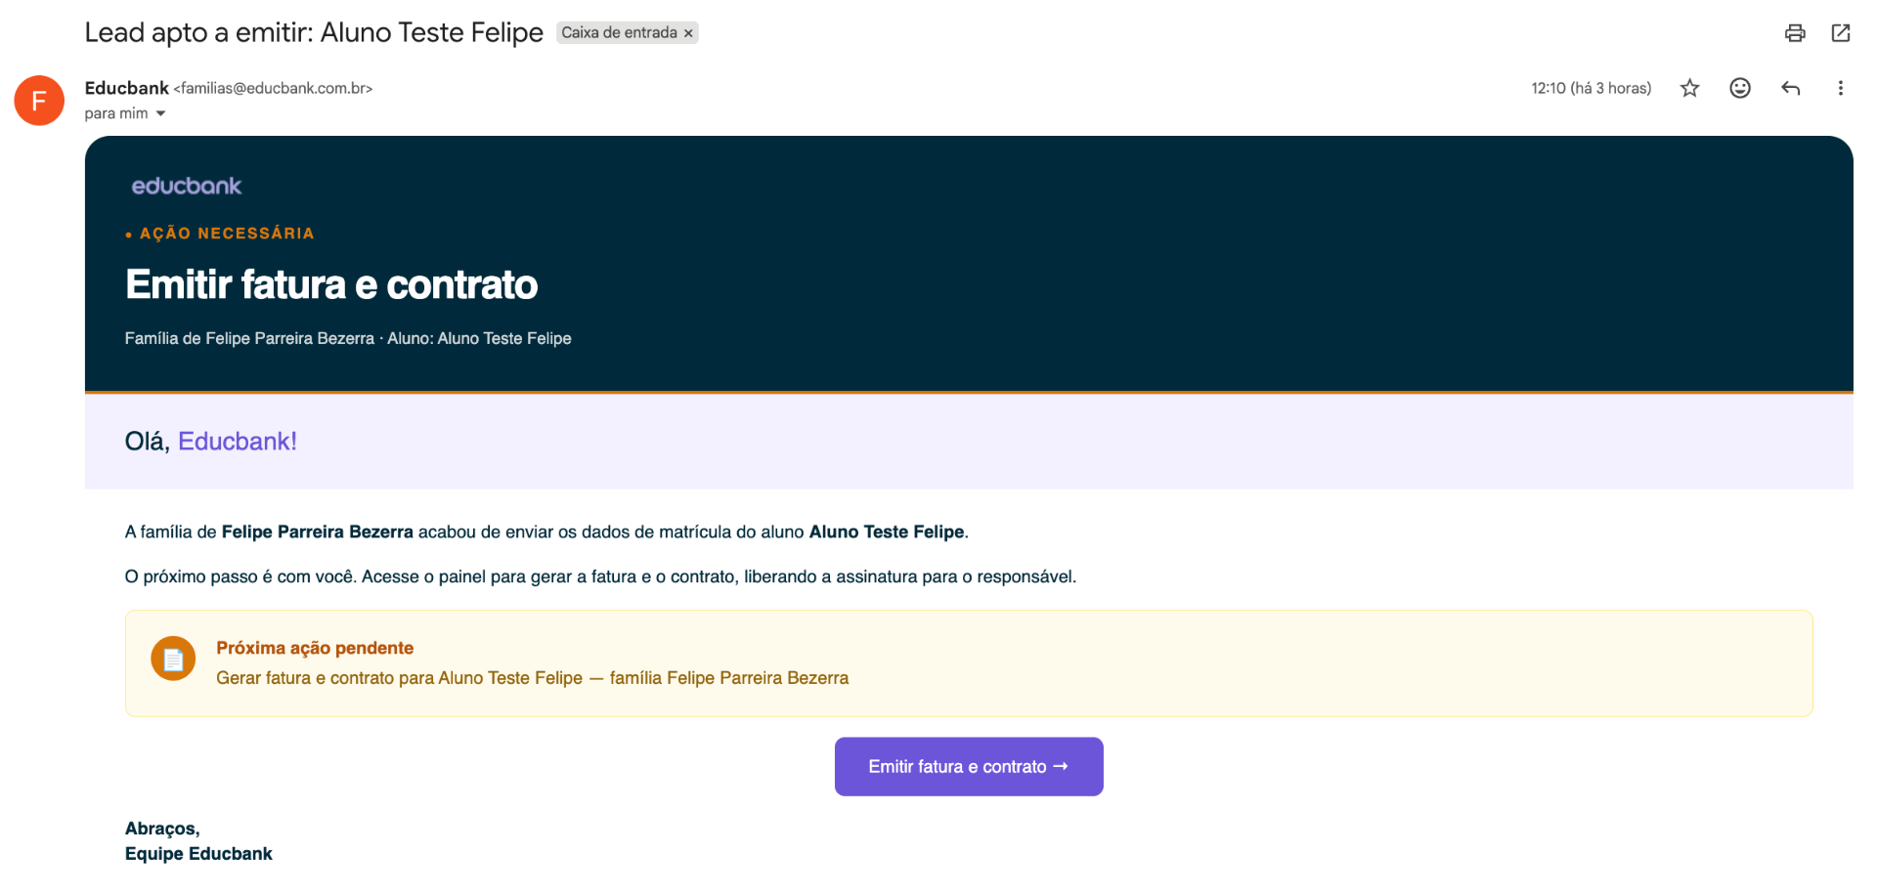Screen dimensions: 1877x895
Task: Expand recipient details next to 'para mim'
Action: tap(161, 113)
